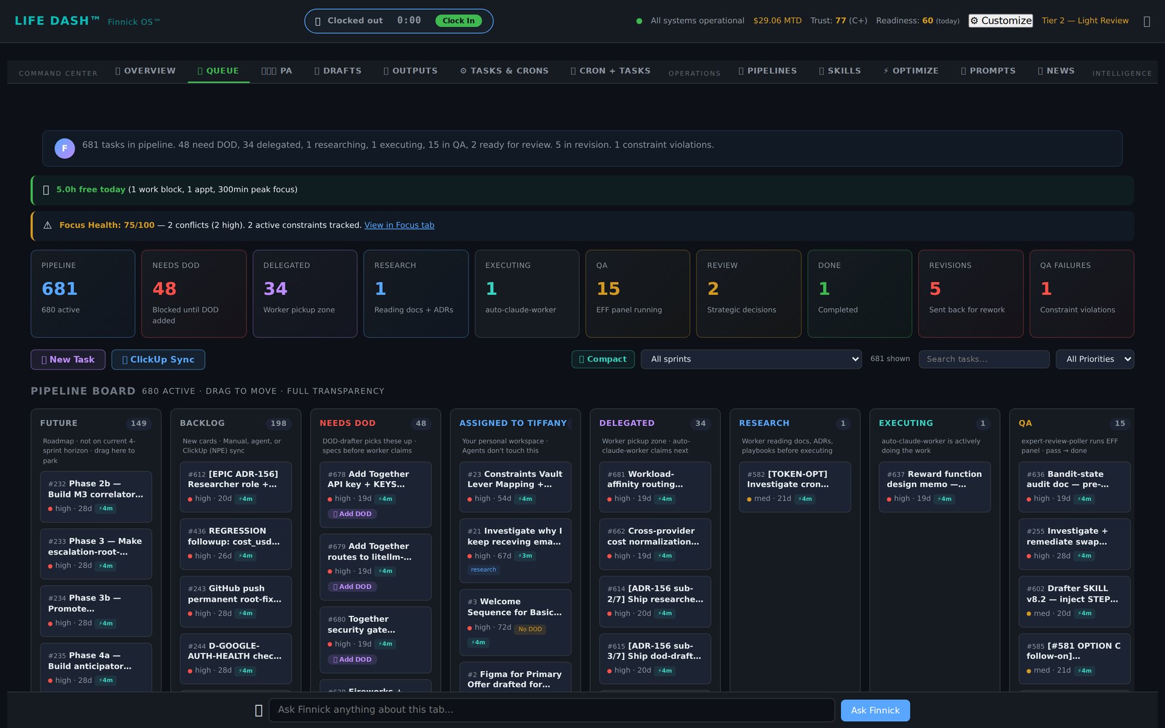Select the QUEUE tab

click(218, 71)
